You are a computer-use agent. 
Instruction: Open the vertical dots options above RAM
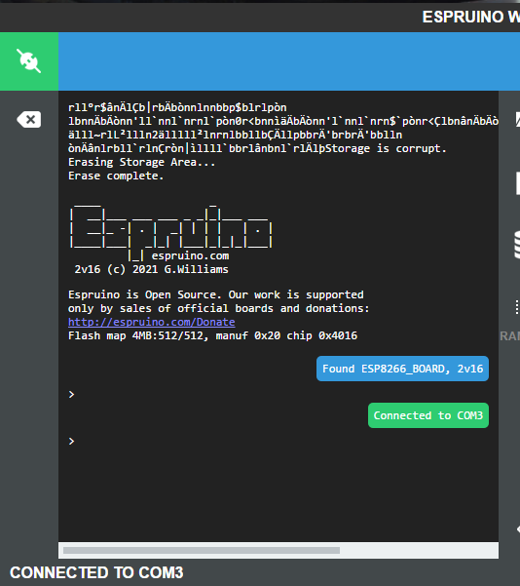pos(517,307)
